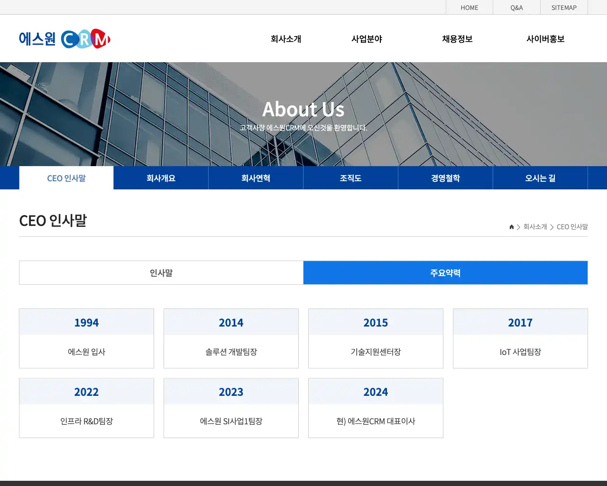Open the SITEMAP page
This screenshot has width=607, height=486.
[x=564, y=7]
